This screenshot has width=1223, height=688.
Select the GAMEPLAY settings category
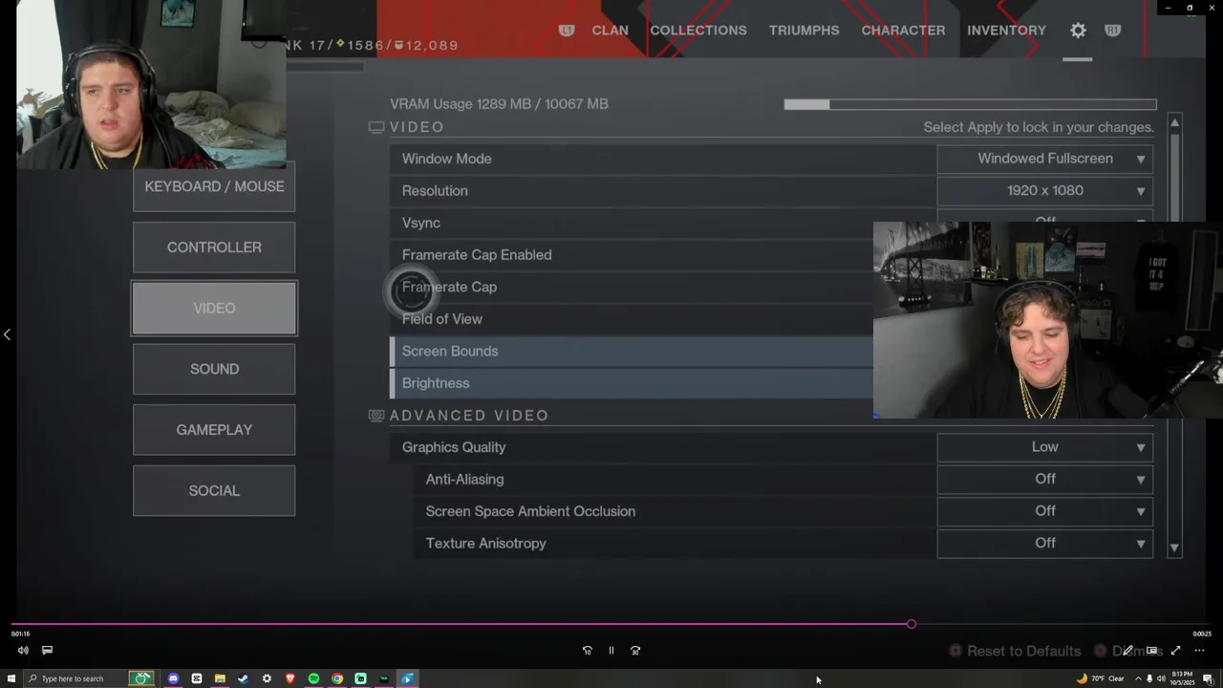pyautogui.click(x=214, y=430)
